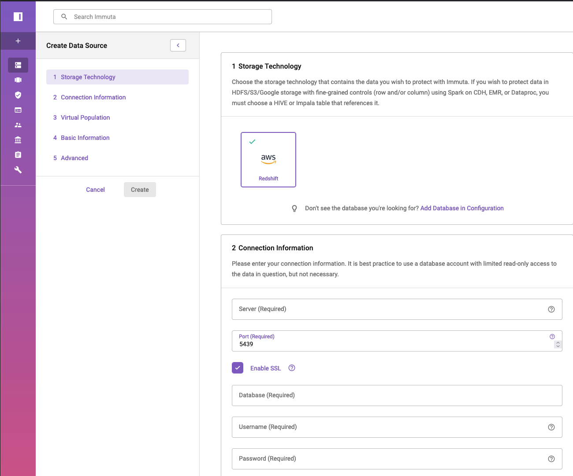Viewport: 573px width, 476px height.
Task: Open the shield policies sidebar icon
Action: tap(18, 95)
